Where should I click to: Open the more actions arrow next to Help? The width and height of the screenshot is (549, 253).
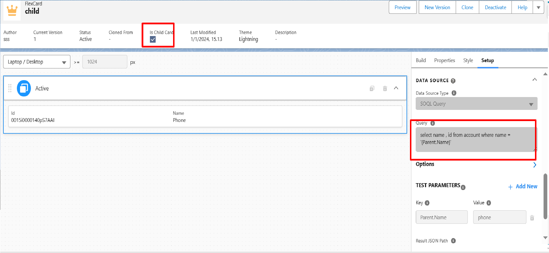coord(538,7)
